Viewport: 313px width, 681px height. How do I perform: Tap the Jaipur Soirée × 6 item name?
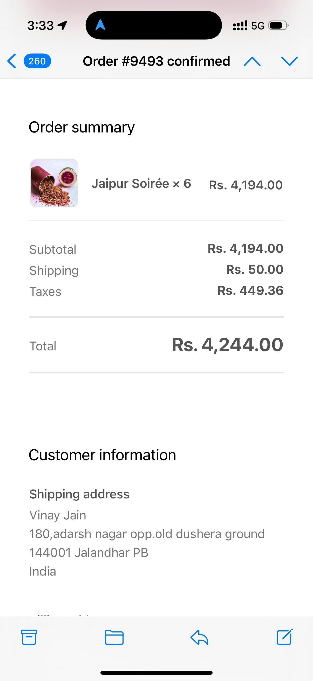coord(141,183)
